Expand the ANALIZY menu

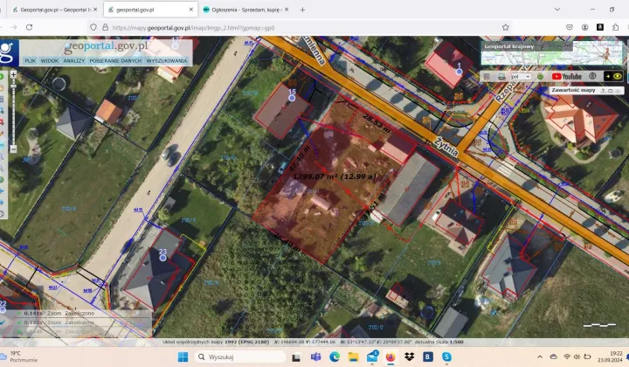coord(74,61)
